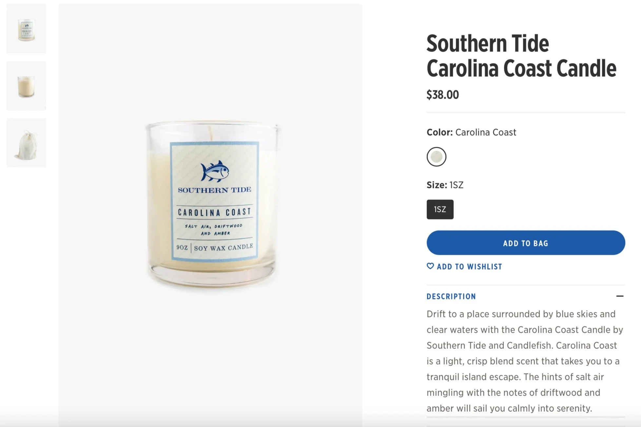Click the candle wick in main image

click(211, 133)
